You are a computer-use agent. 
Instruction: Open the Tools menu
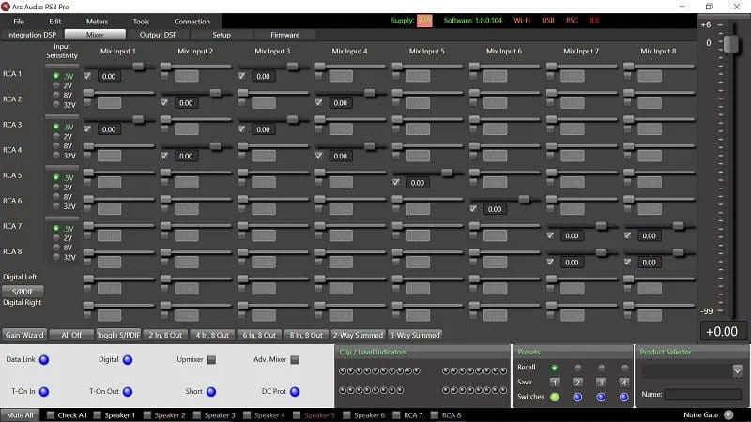[x=141, y=22]
